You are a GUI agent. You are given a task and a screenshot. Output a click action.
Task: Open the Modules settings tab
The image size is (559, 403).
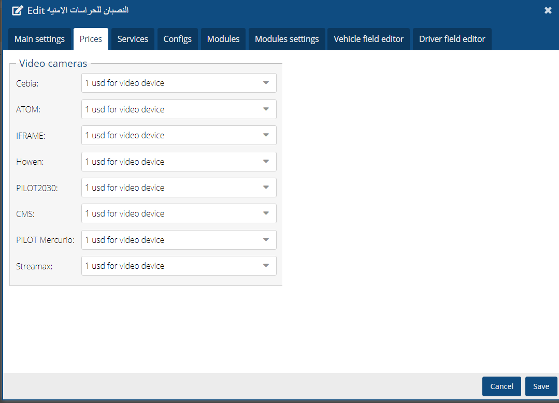pos(286,39)
